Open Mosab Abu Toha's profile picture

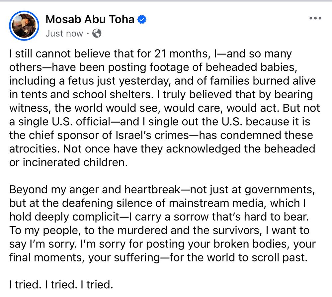24,26
